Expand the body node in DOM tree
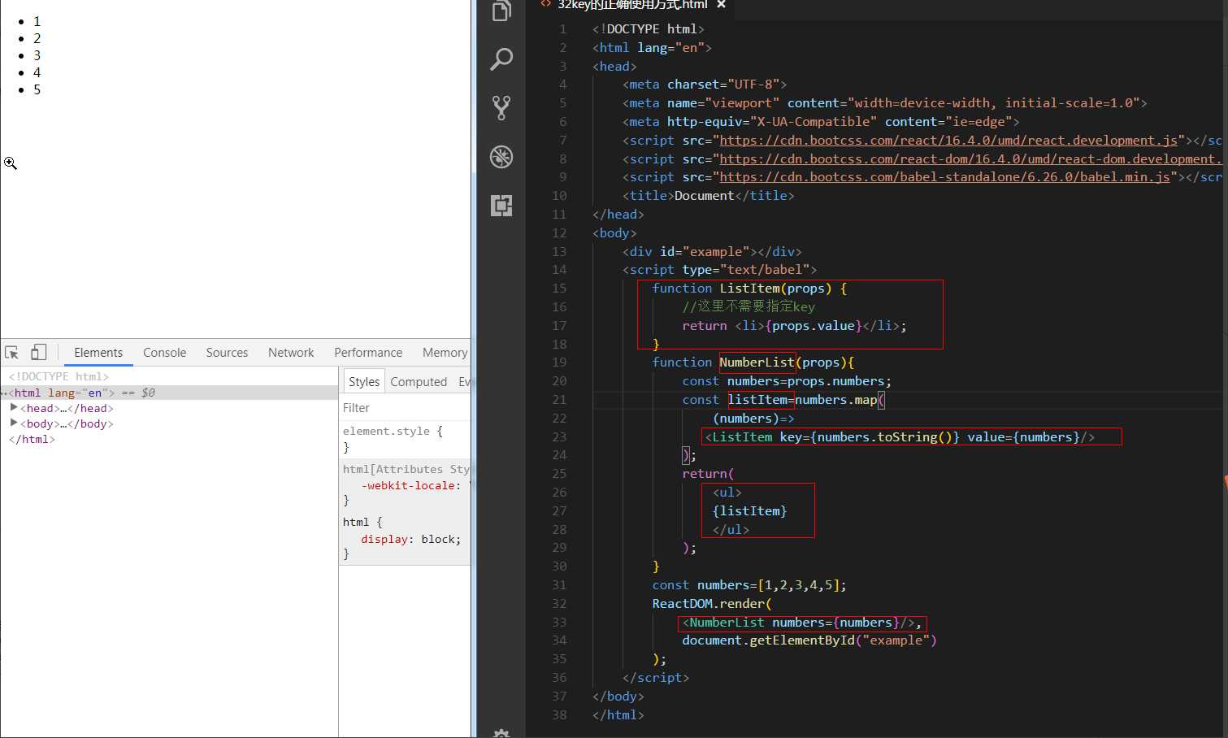 coord(14,423)
